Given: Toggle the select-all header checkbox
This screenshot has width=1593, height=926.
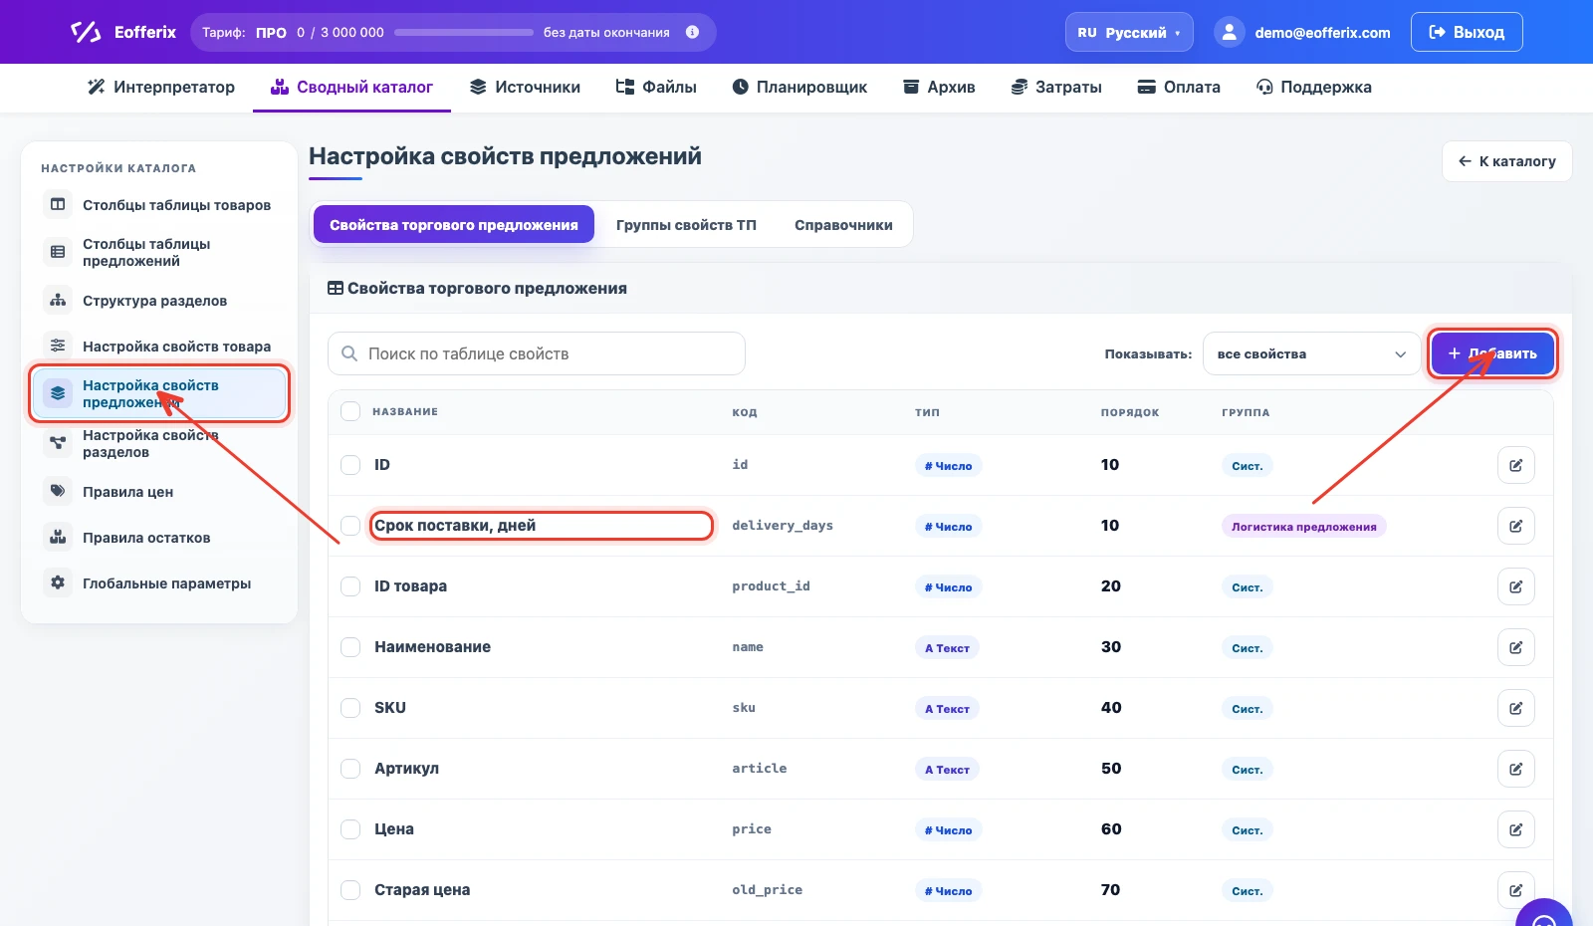Looking at the screenshot, I should tap(350, 411).
